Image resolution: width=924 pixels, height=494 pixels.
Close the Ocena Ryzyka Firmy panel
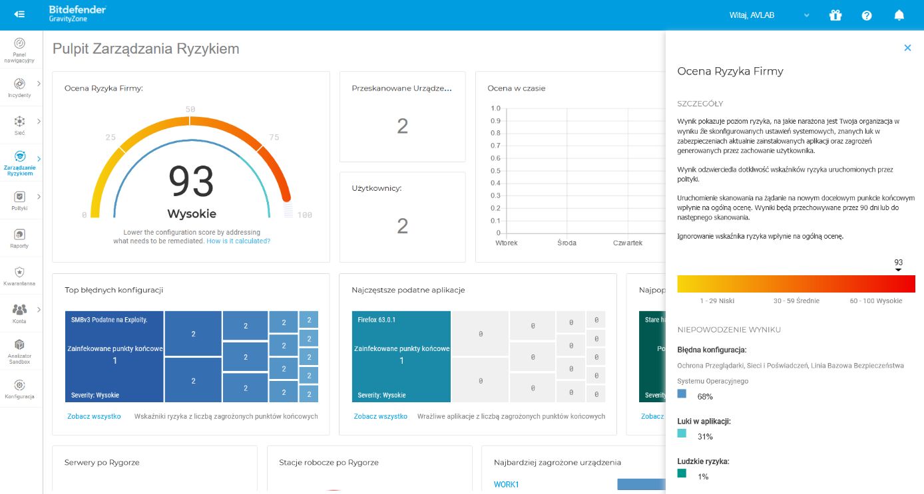(x=907, y=47)
